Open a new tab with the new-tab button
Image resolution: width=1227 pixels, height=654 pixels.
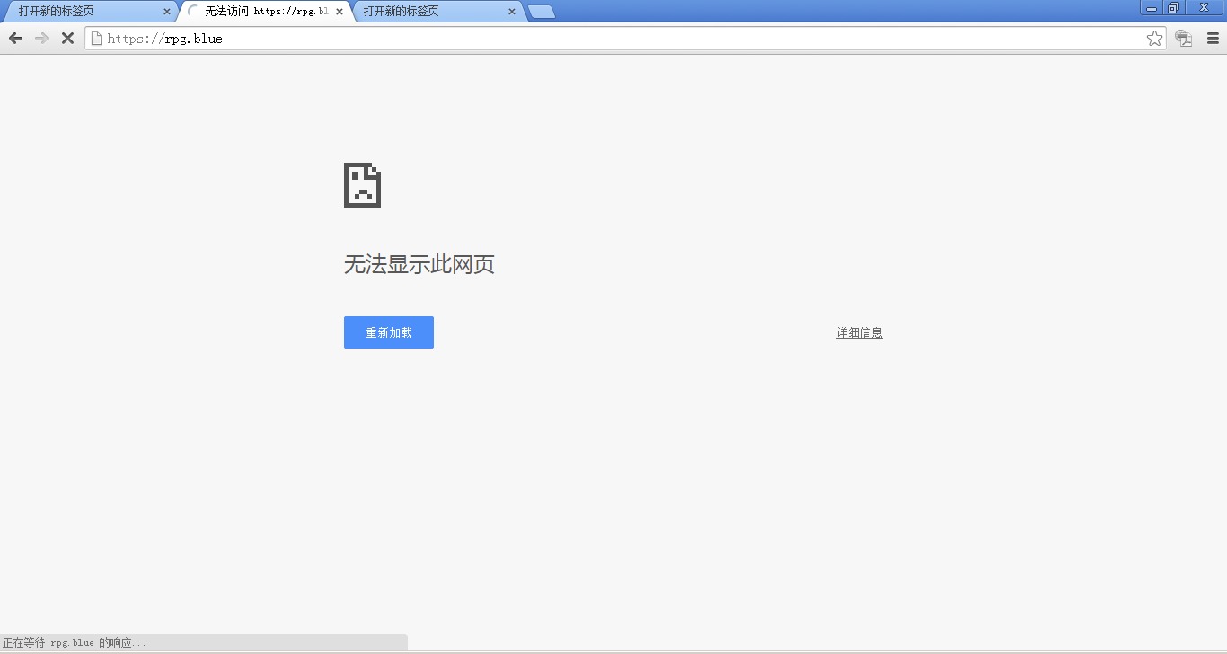pyautogui.click(x=541, y=12)
